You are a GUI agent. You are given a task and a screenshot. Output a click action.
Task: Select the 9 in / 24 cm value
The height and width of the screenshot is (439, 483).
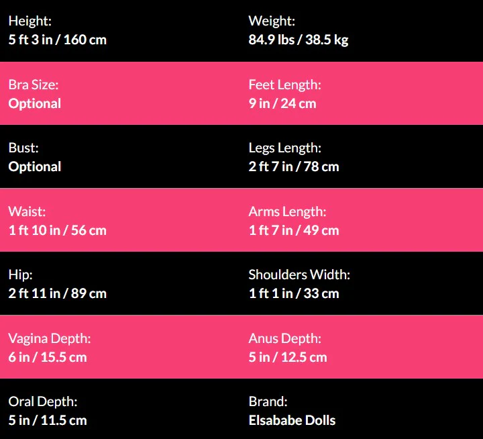click(282, 103)
